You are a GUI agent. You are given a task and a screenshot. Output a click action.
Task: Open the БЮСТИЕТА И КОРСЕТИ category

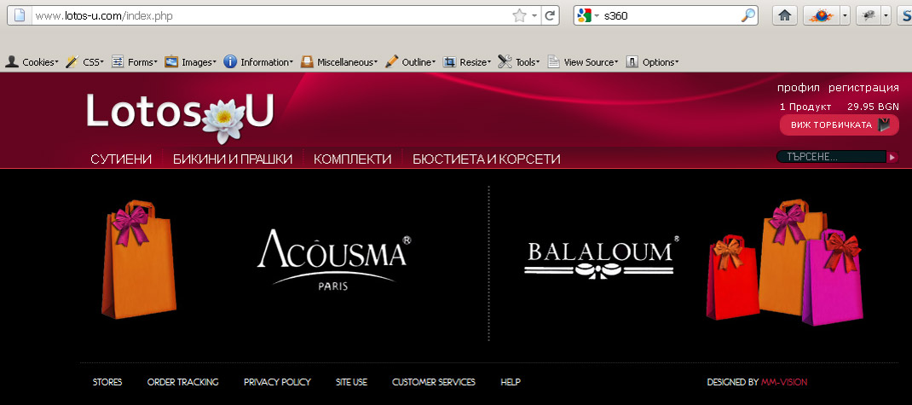(486, 159)
